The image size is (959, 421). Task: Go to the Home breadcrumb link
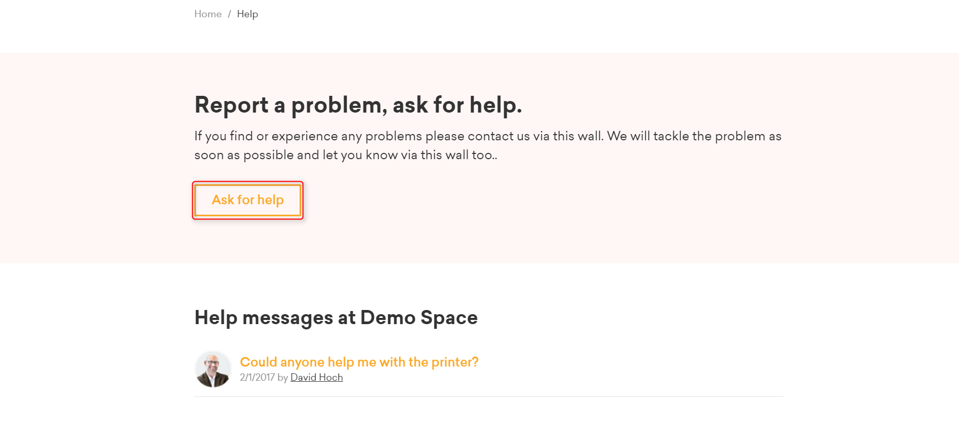(x=208, y=14)
